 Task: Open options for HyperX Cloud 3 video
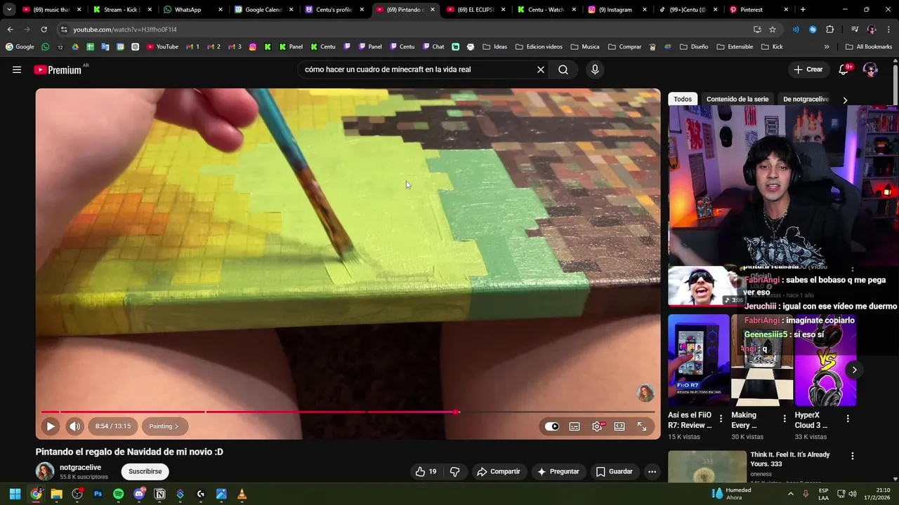[848, 419]
